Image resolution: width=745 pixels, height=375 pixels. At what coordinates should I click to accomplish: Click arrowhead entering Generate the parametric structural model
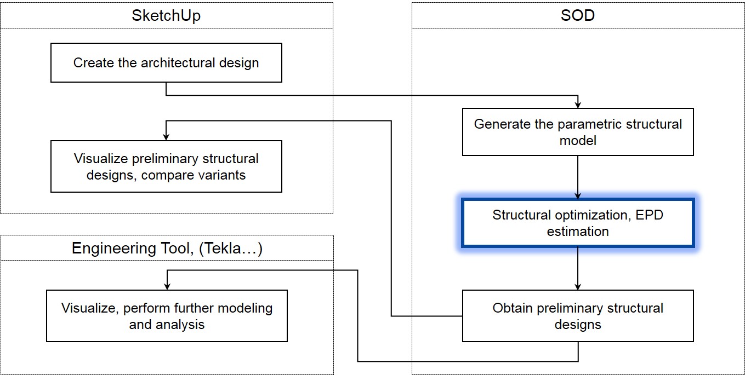(578, 105)
